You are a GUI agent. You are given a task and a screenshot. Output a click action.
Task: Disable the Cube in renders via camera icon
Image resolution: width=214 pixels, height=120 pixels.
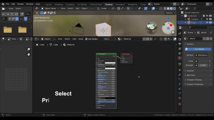(x=210, y=22)
